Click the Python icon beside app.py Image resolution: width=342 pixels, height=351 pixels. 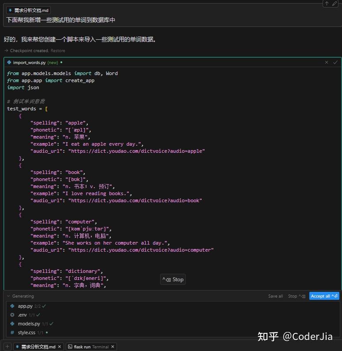12,306
